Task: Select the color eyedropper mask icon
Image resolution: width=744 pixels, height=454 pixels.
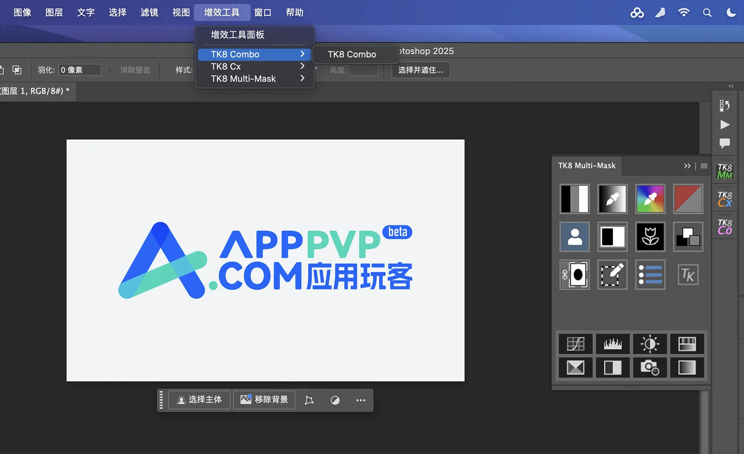Action: tap(650, 199)
